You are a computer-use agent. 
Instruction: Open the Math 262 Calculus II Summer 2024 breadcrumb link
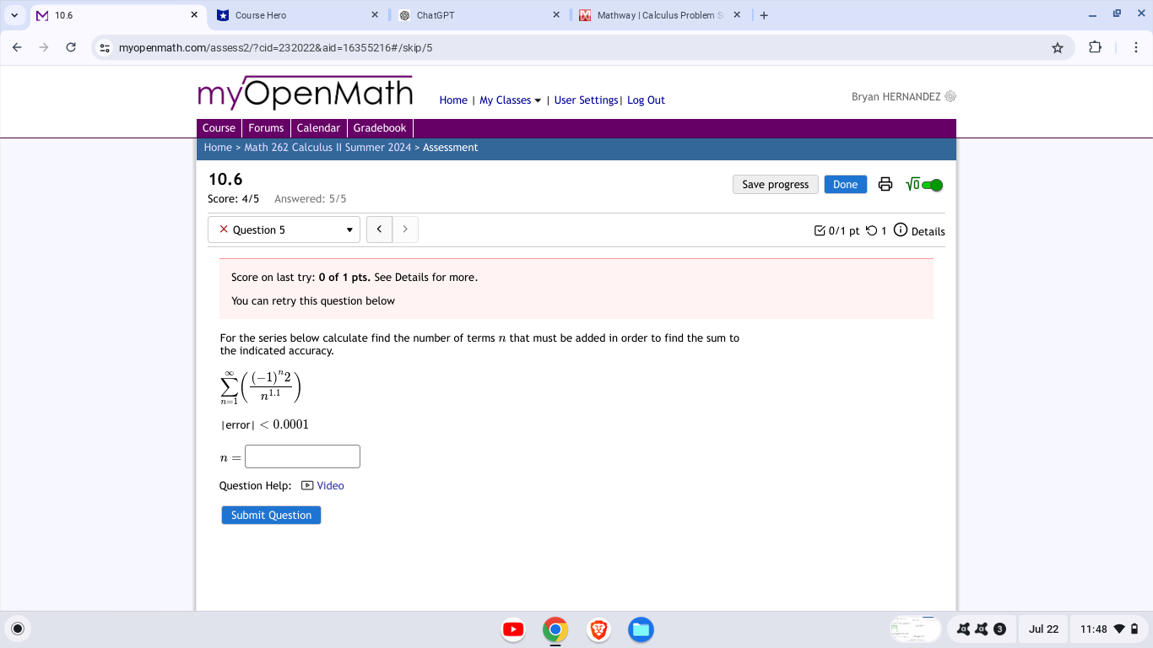click(327, 147)
